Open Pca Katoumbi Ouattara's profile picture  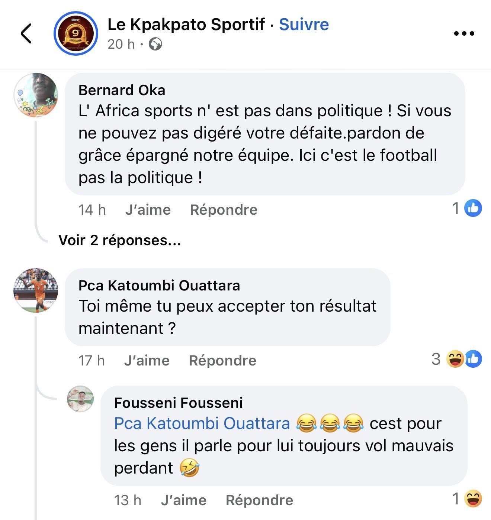pos(36,290)
